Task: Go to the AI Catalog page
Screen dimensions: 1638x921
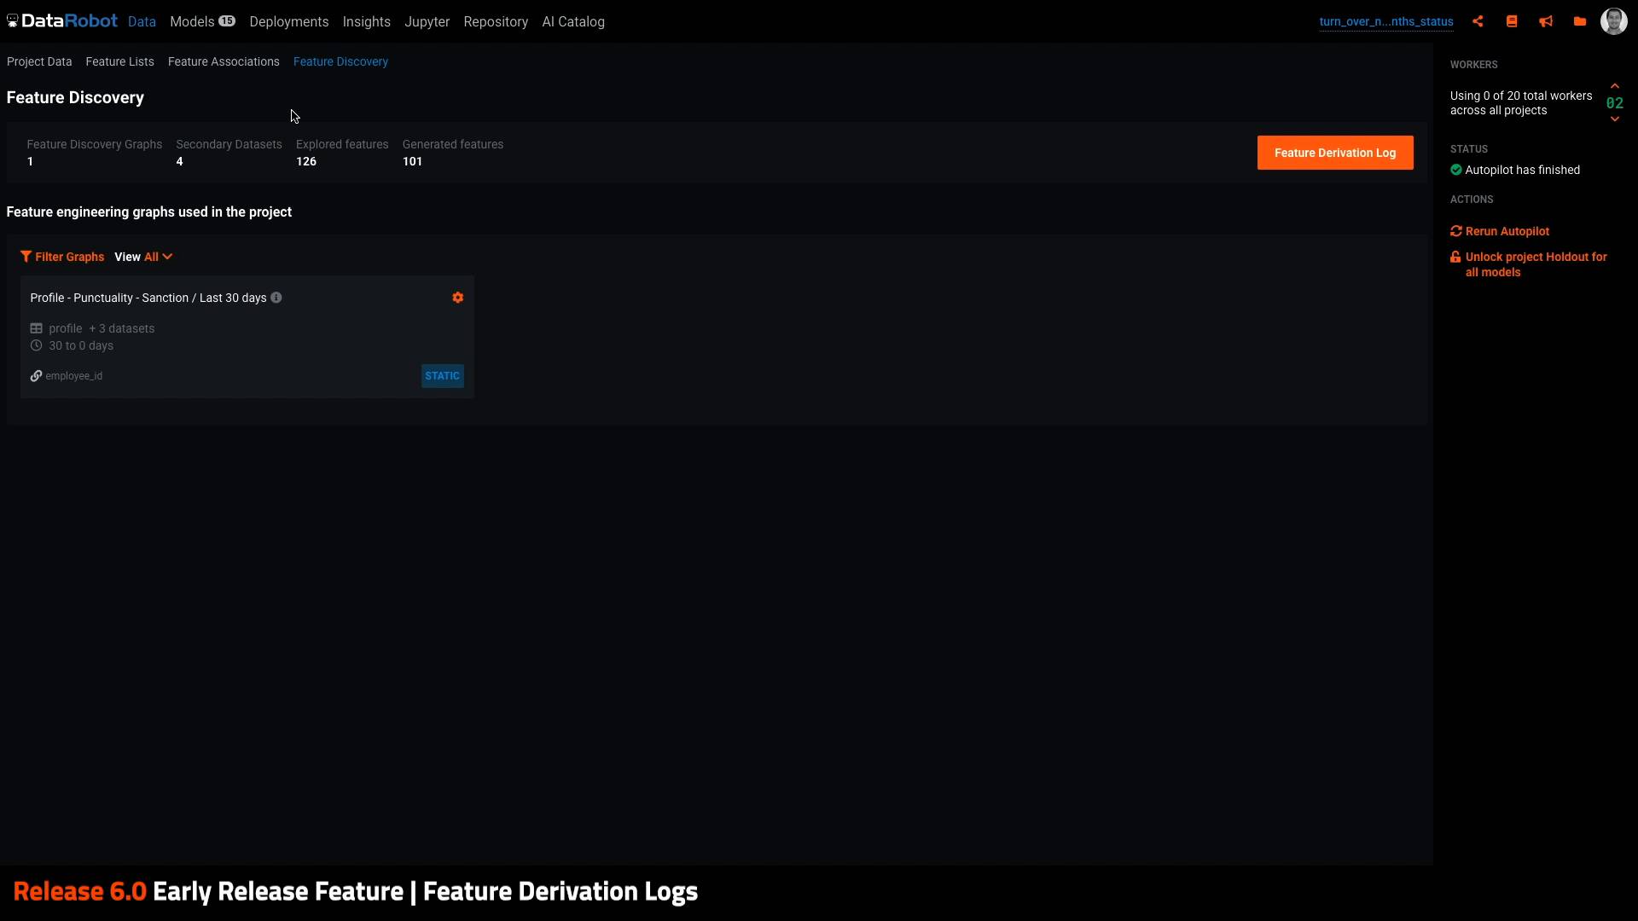Action: point(572,21)
